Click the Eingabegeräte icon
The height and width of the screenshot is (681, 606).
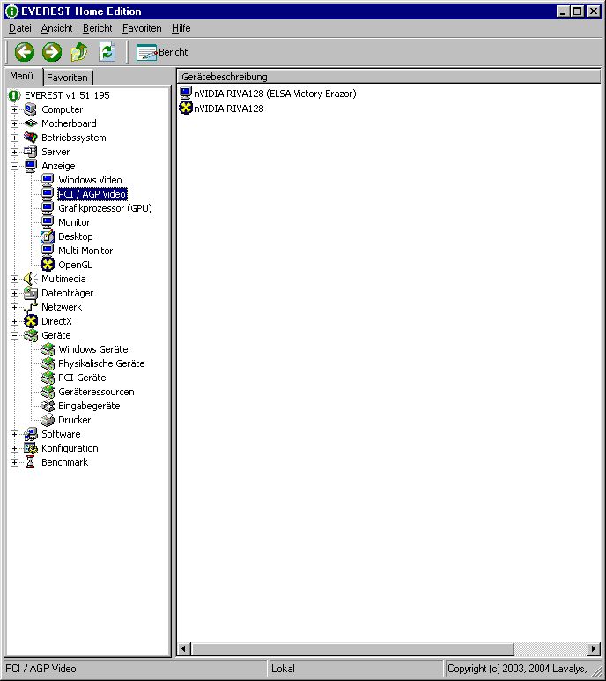pos(48,406)
